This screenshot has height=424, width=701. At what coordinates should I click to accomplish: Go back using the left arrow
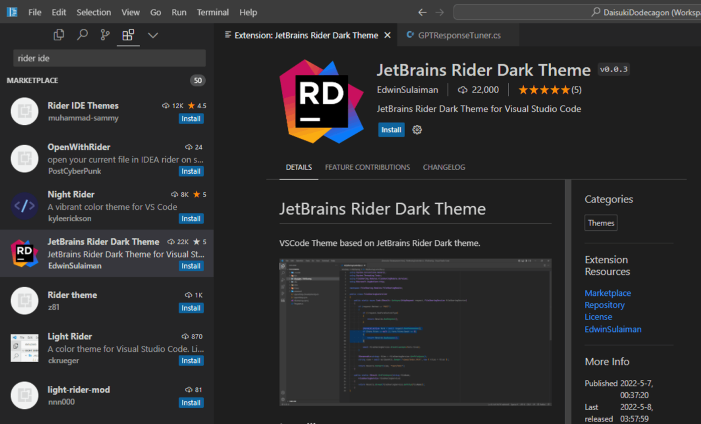[423, 12]
